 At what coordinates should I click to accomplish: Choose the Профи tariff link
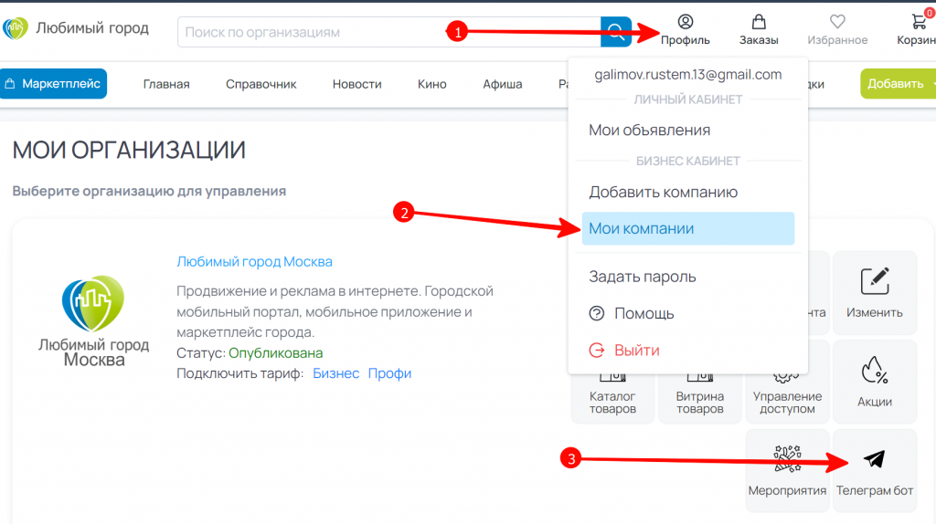(x=389, y=373)
